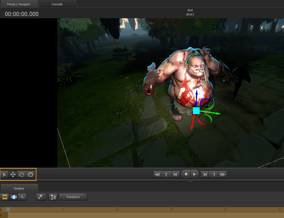Viewport: 284px width, 218px height.
Task: Click frame 10 on the timeline ruler
Action: pyautogui.click(x=63, y=209)
